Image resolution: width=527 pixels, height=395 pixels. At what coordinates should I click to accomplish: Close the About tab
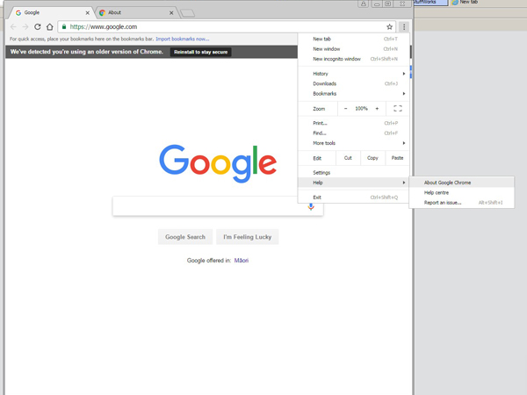pos(171,13)
